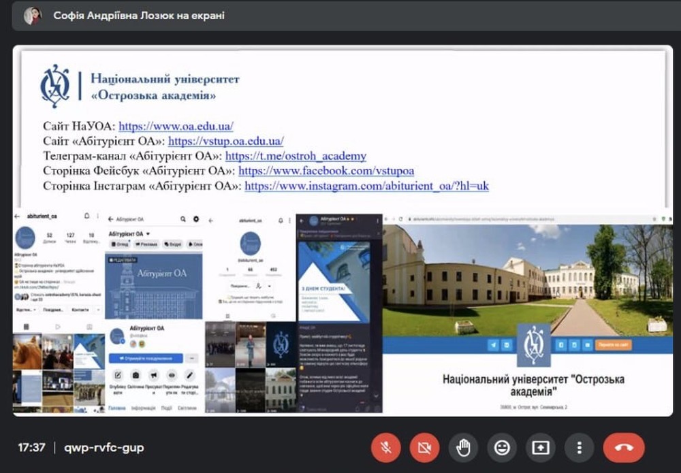The height and width of the screenshot is (473, 681).
Task: Open Telegram channel three-dot menu
Action: 377,221
